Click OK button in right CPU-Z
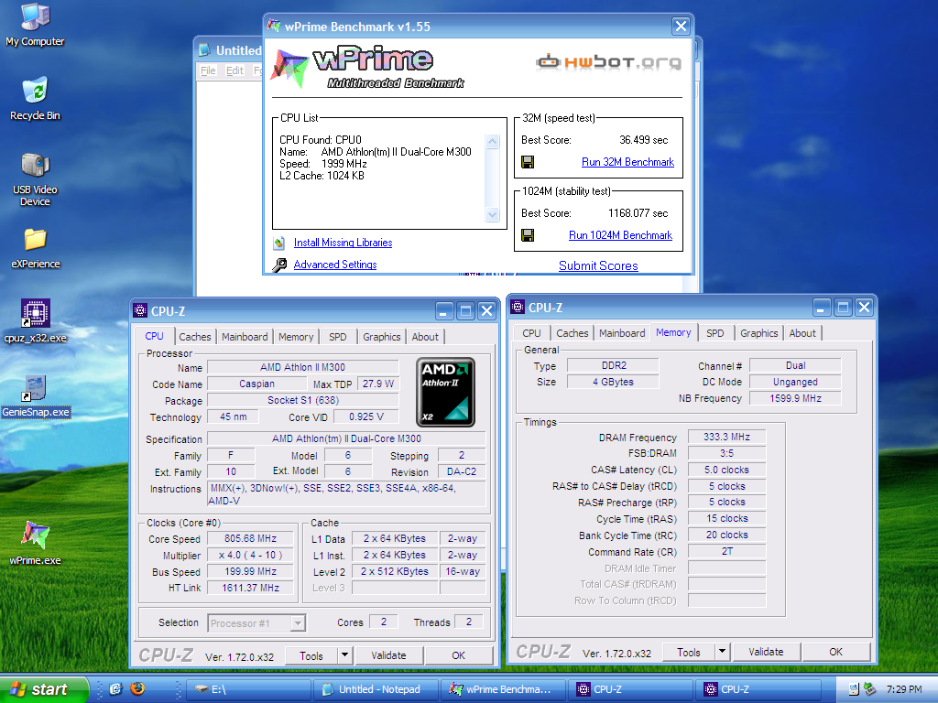The width and height of the screenshot is (938, 703). point(835,652)
